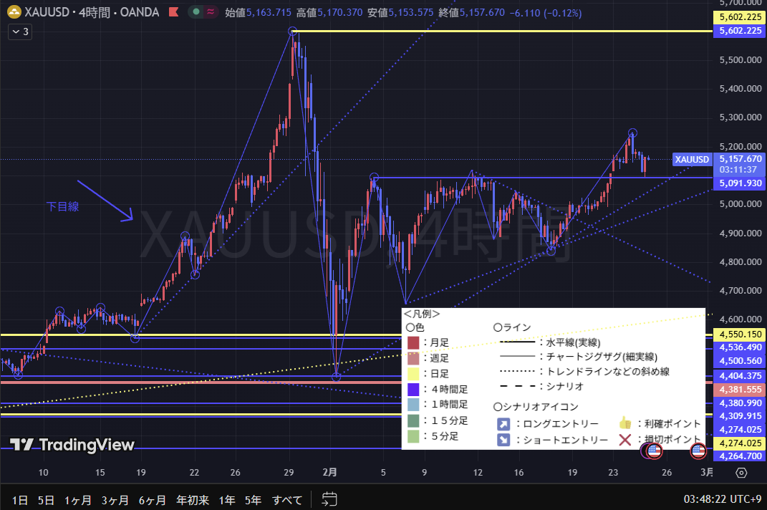
Task: Select the 3ヶ月 date range
Action: click(x=114, y=499)
